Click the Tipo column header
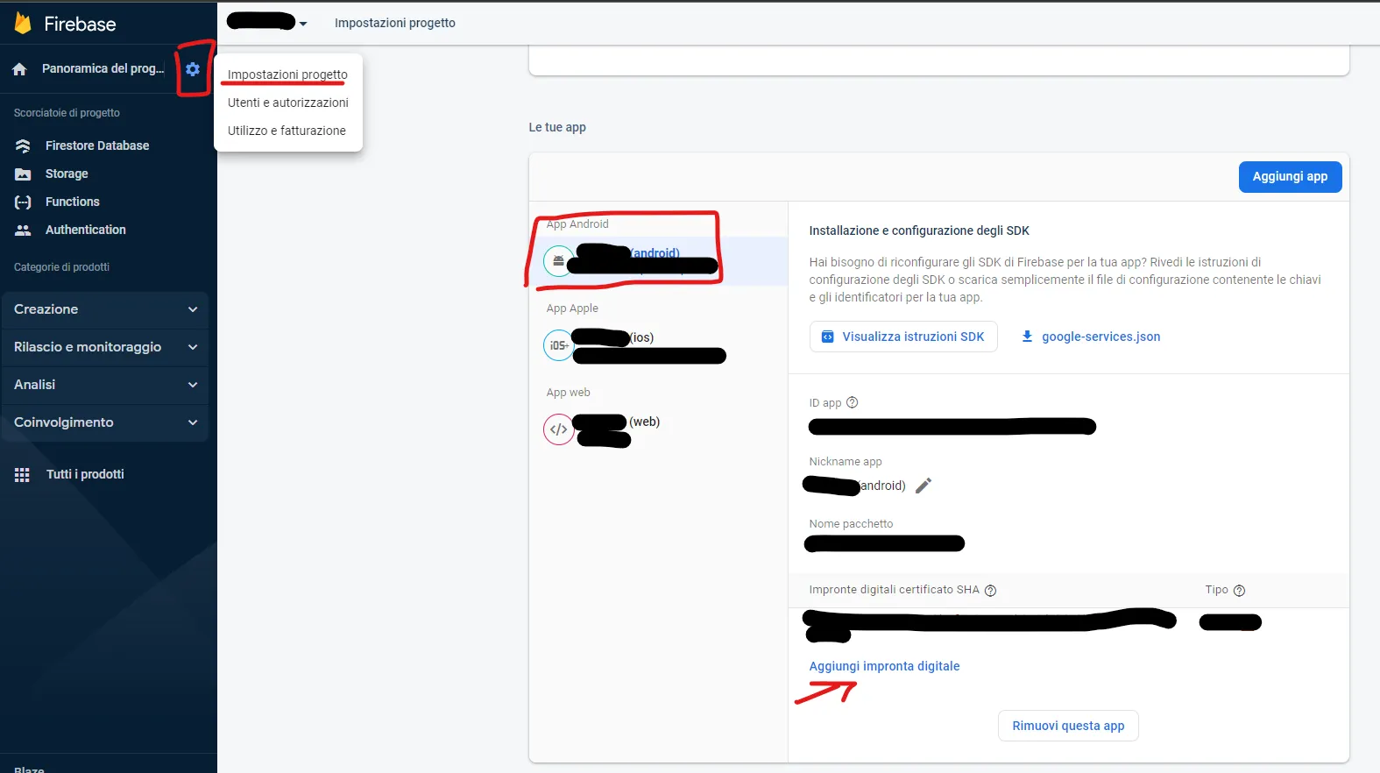 (x=1216, y=590)
